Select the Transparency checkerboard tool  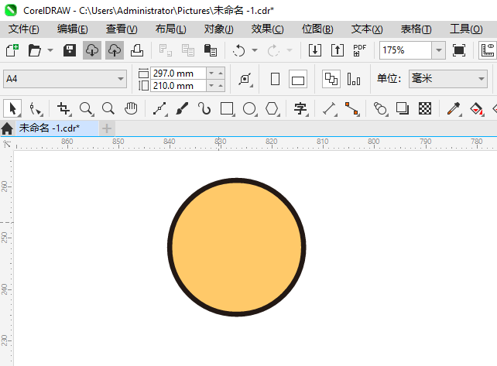(425, 108)
